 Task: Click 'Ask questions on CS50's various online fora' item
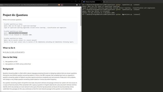(x=18, y=64)
